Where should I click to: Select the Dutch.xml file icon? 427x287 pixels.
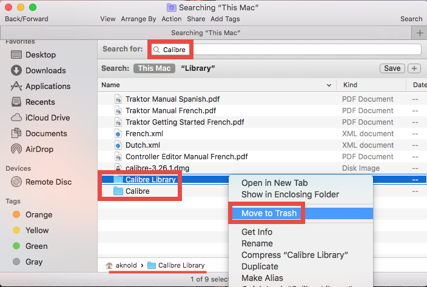118,145
